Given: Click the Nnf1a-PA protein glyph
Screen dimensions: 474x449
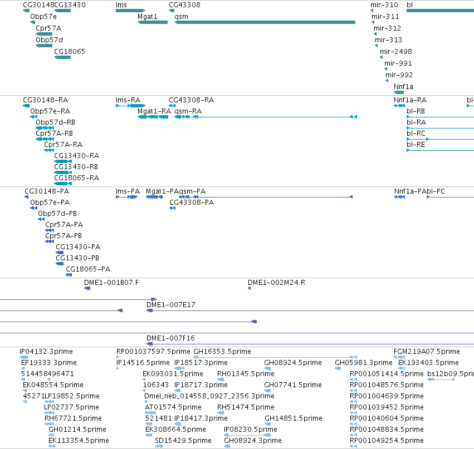Looking at the screenshot, I should pyautogui.click(x=399, y=197).
